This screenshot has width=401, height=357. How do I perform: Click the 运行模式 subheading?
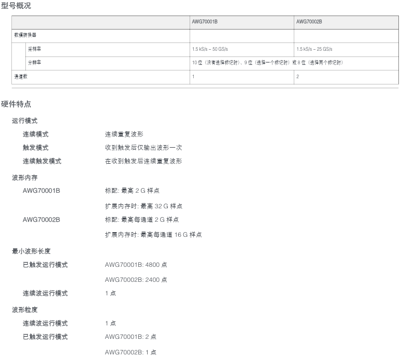24,121
